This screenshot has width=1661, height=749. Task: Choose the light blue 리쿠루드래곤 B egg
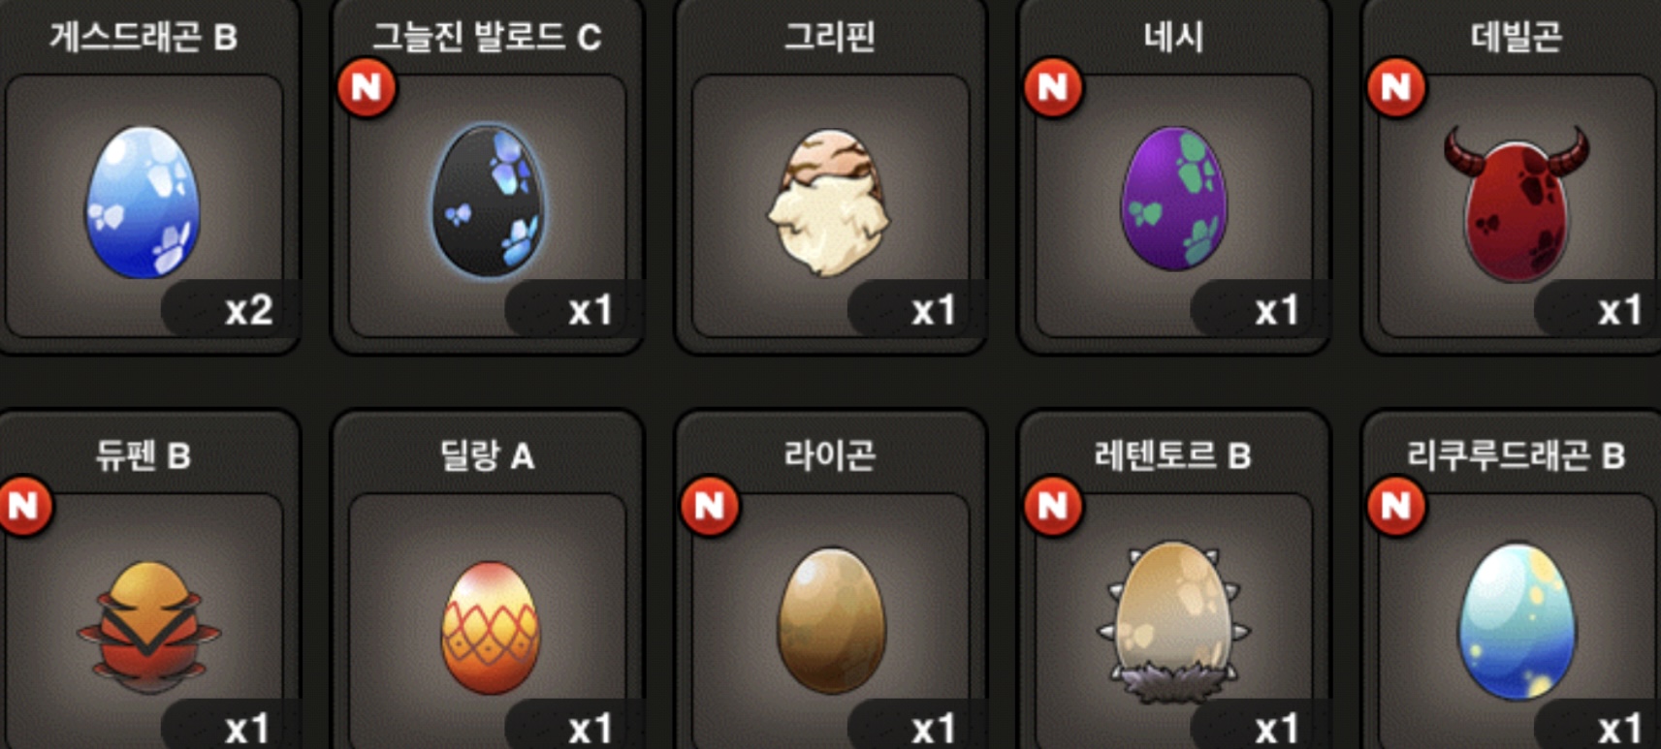click(1517, 621)
